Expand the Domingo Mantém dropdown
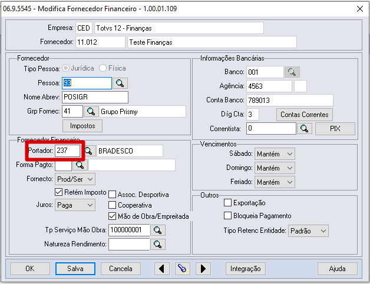This screenshot has height=284, width=370. [275, 168]
